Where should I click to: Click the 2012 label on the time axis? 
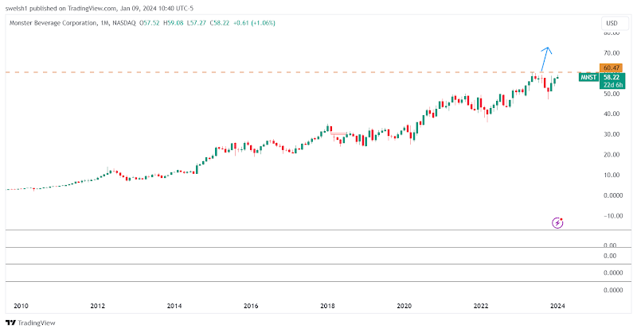(x=97, y=306)
